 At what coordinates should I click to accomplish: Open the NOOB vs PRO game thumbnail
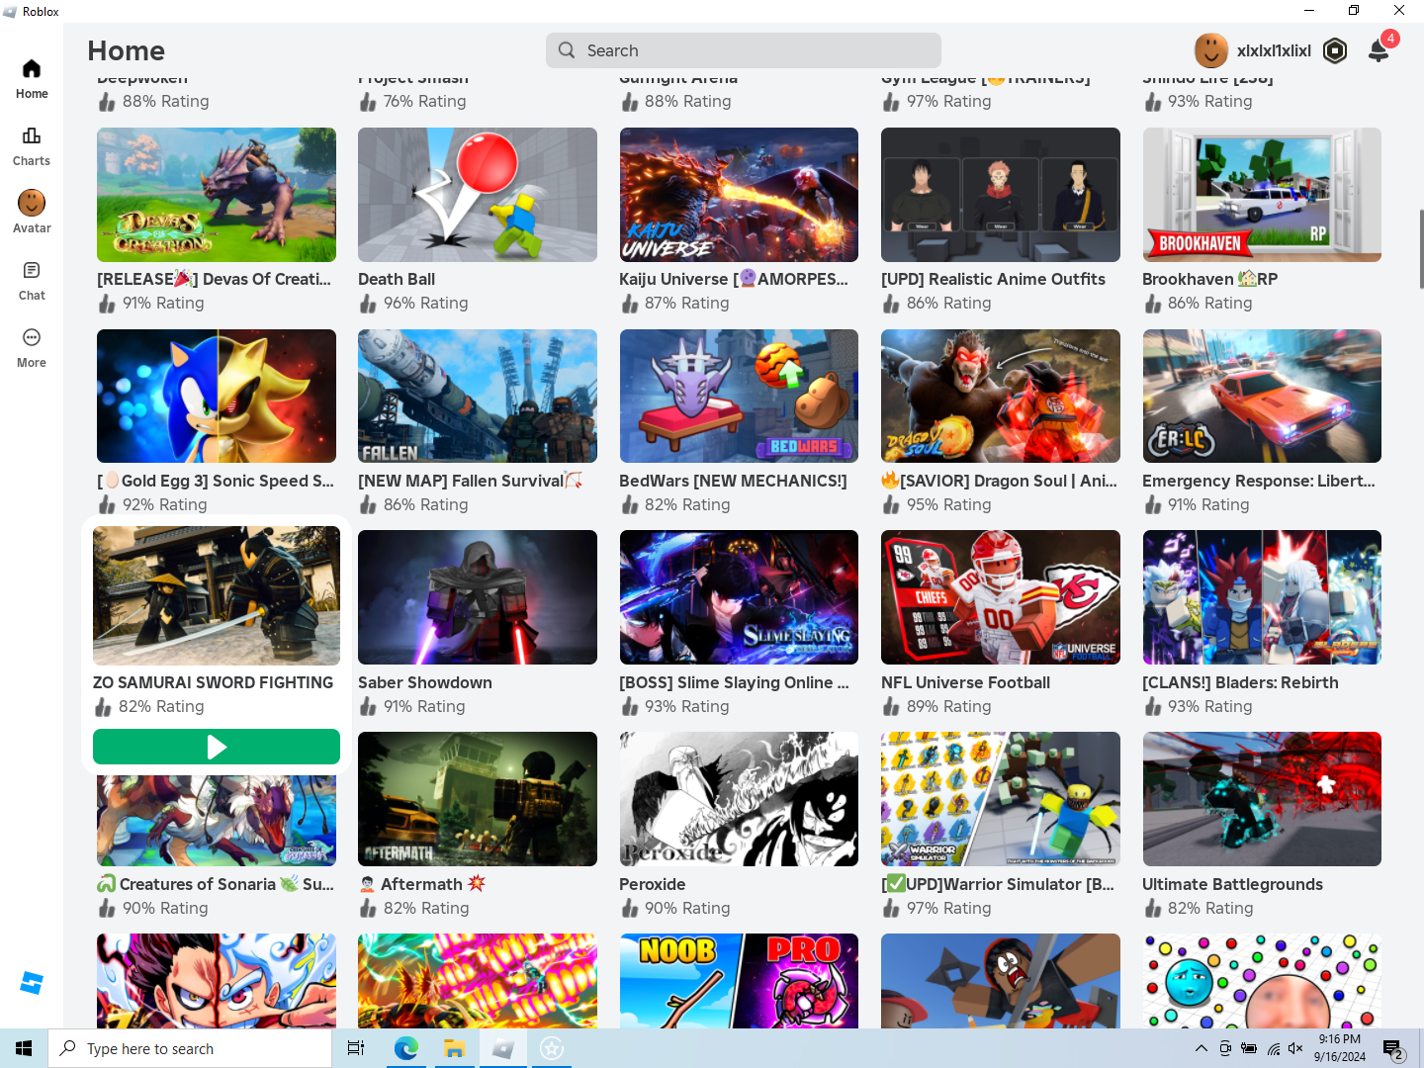(739, 981)
